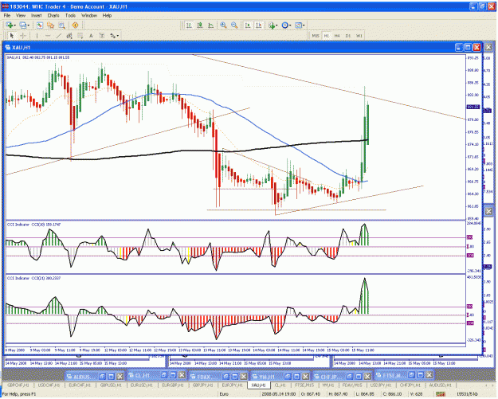Open the Window menu
The height and width of the screenshot is (399, 498).
tap(89, 15)
